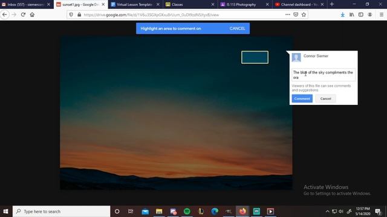Click the padlock site information icon
This screenshot has height=217, width=387.
[79, 14]
